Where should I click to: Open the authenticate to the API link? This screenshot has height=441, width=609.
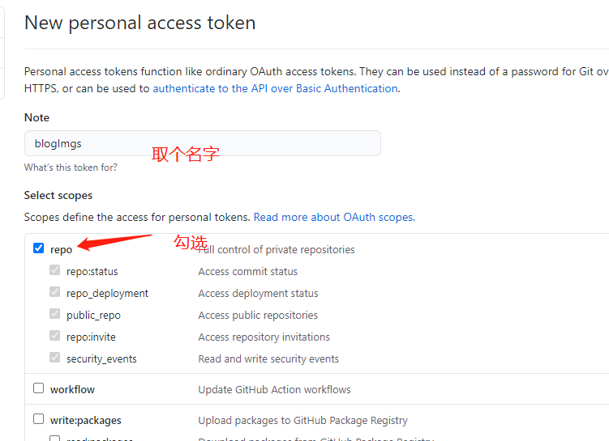[x=276, y=88]
